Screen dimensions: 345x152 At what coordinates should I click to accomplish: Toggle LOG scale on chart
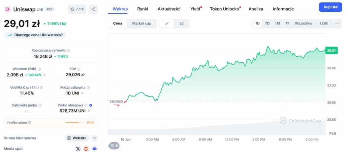pos(324,23)
